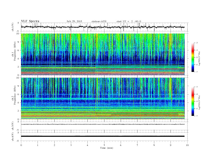Click the '-7' label on ch.2 color scale
The height and width of the screenshot is (163, 211).
click(197, 116)
